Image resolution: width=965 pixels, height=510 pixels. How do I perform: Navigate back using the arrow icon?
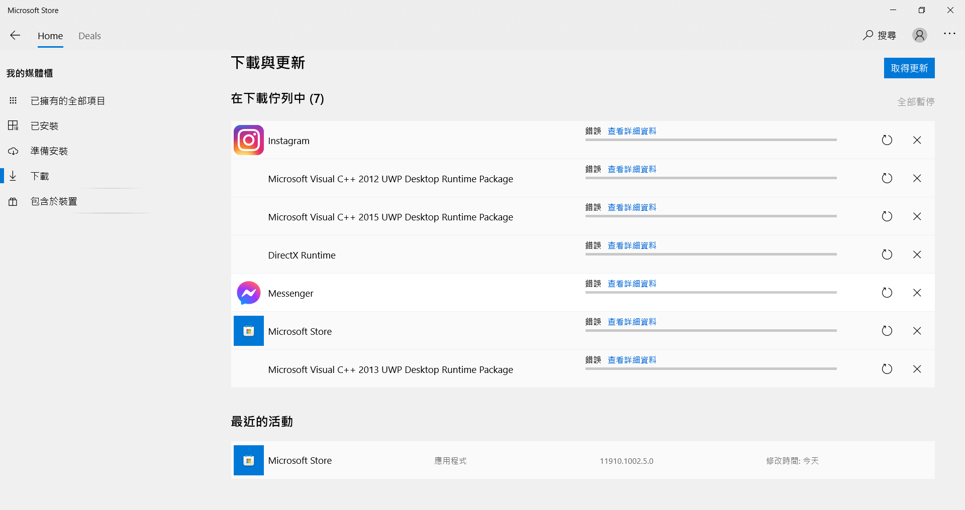[15, 35]
